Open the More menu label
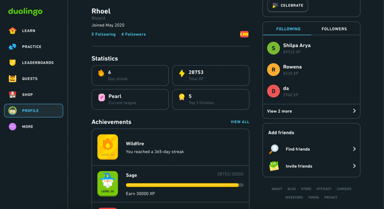Viewport: 384px width, 209px height. pos(28,127)
